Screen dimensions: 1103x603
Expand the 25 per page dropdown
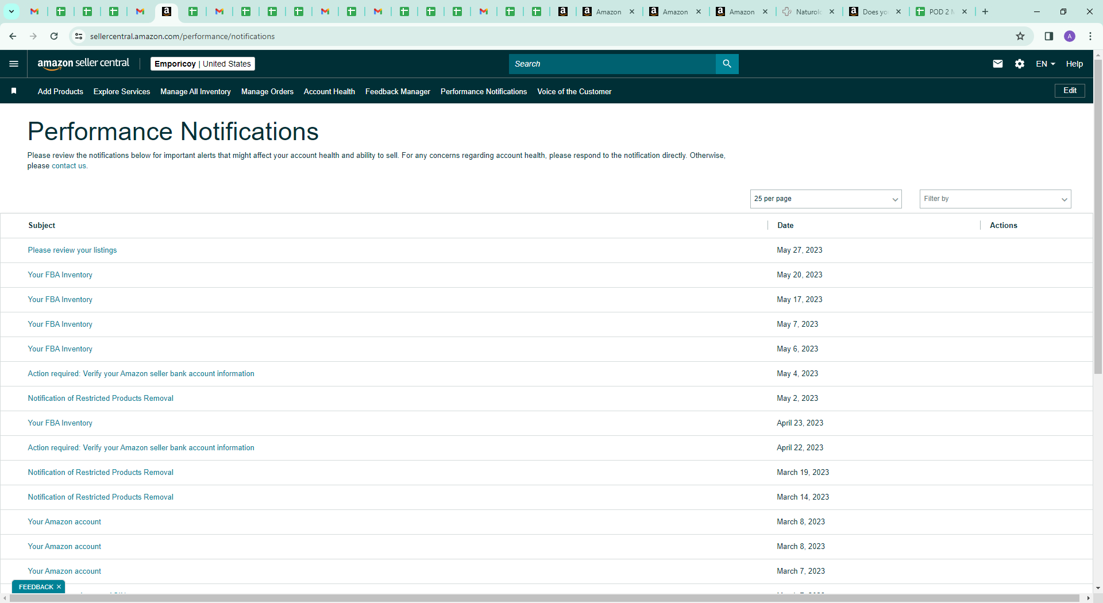(826, 199)
